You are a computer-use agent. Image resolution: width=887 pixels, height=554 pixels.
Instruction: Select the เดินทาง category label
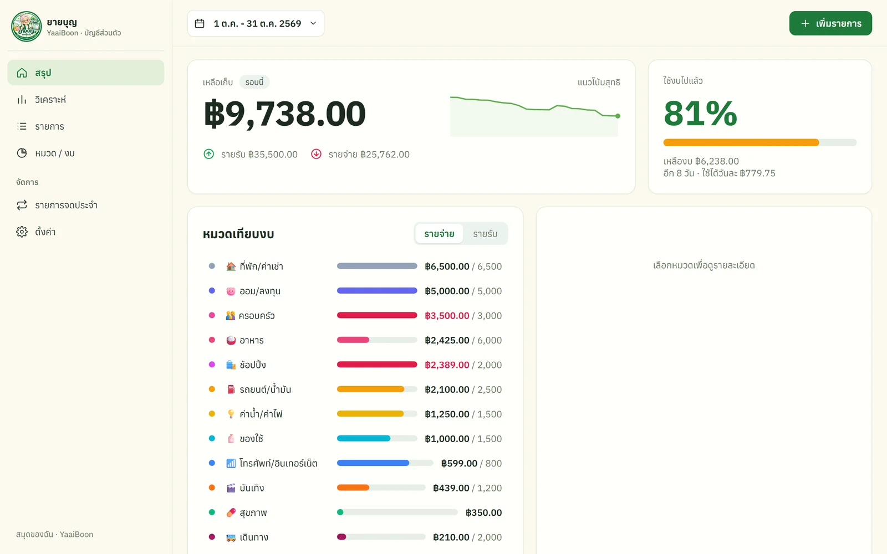click(x=254, y=537)
